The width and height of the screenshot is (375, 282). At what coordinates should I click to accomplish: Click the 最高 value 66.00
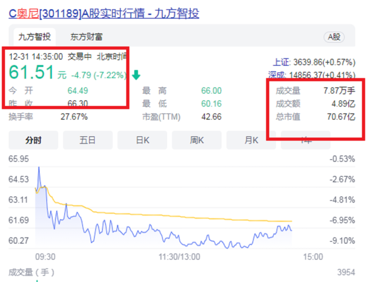[211, 91]
